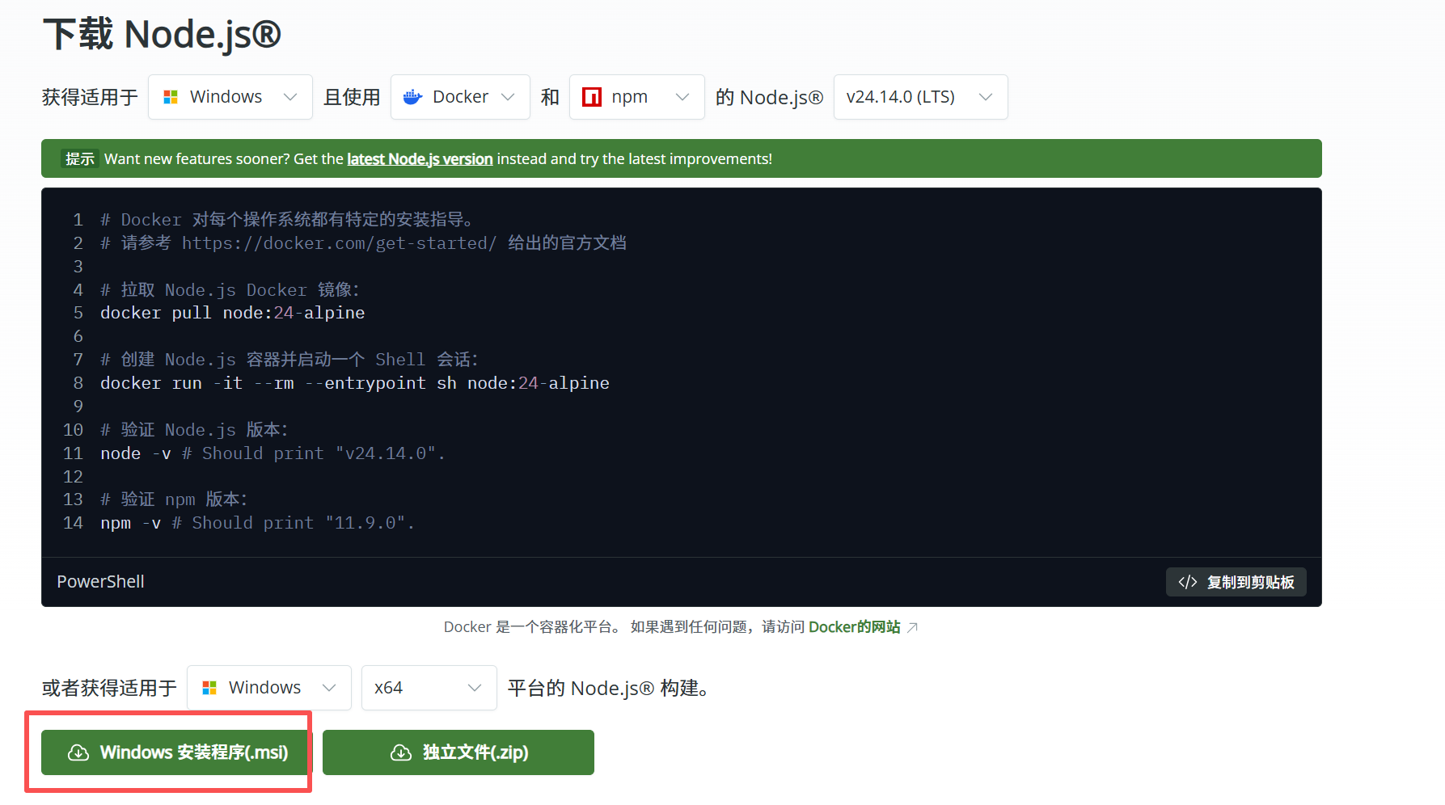Open the Windows operating system dropdown
The image size is (1445, 805).
[230, 96]
